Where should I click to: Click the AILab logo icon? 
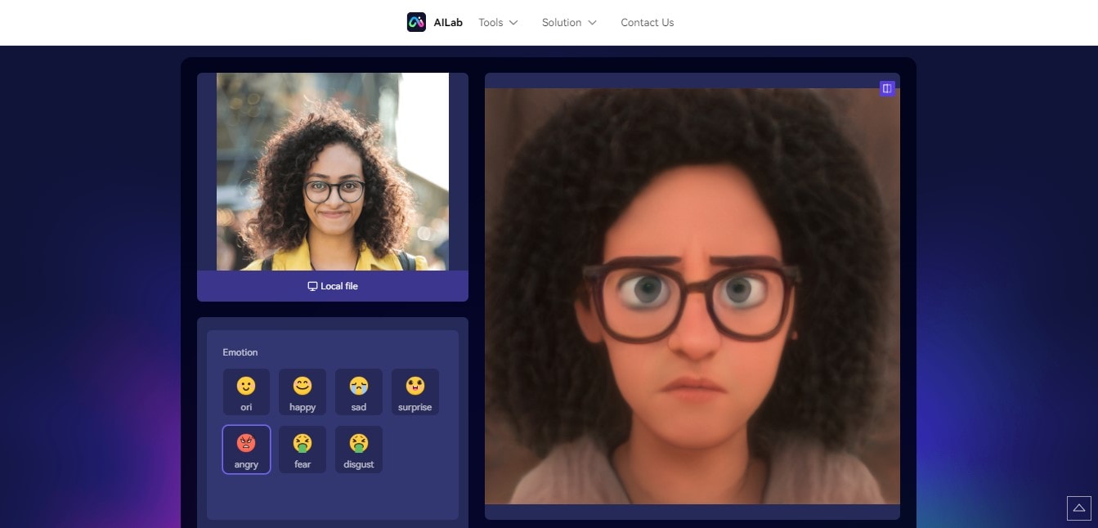(417, 22)
